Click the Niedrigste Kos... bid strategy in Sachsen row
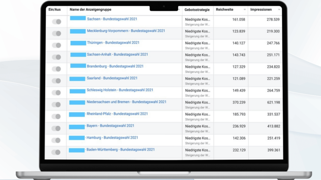 click(x=198, y=20)
